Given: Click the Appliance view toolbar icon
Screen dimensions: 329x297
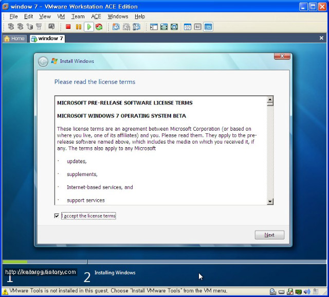Looking at the screenshot, I should [x=197, y=27].
